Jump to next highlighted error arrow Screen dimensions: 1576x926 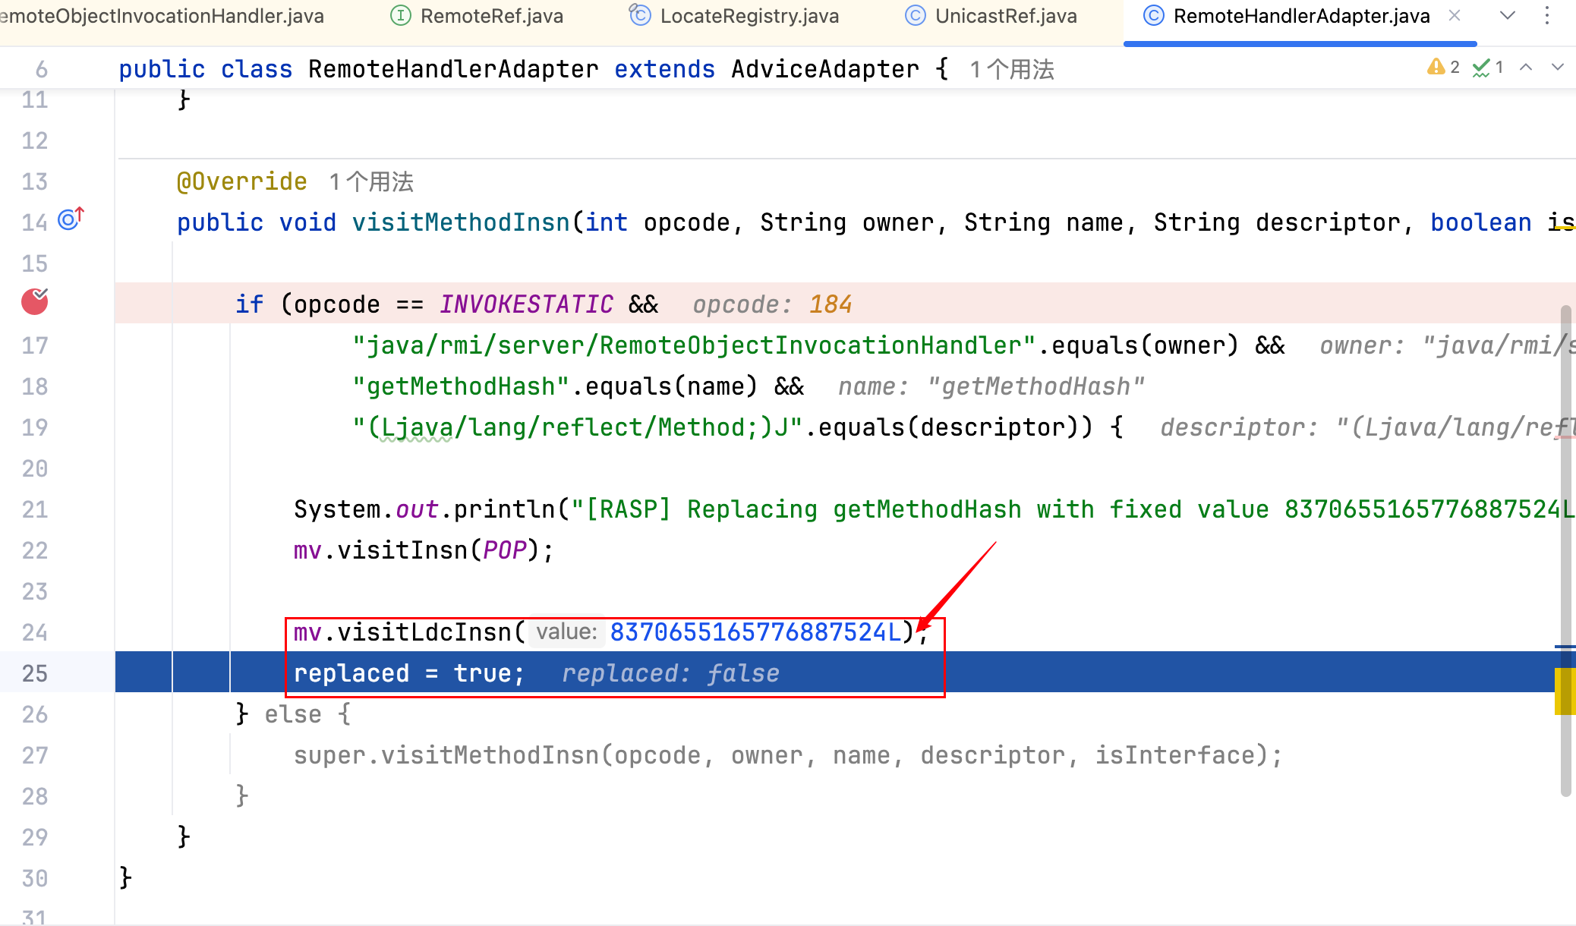click(x=1558, y=68)
